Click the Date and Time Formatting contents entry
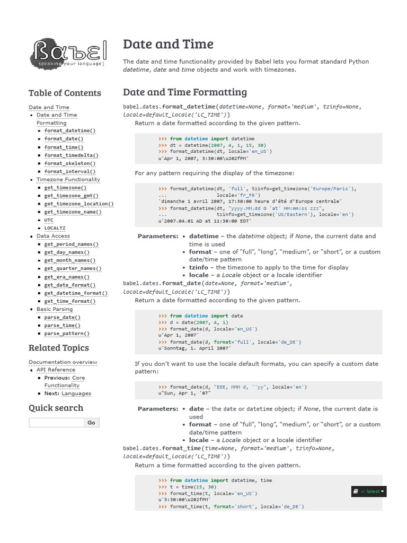The width and height of the screenshot is (407, 543). [56, 119]
